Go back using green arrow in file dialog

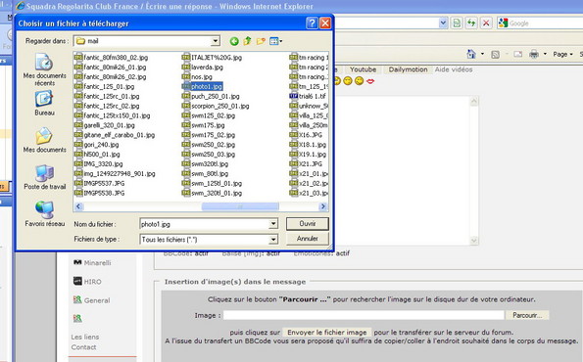click(234, 41)
